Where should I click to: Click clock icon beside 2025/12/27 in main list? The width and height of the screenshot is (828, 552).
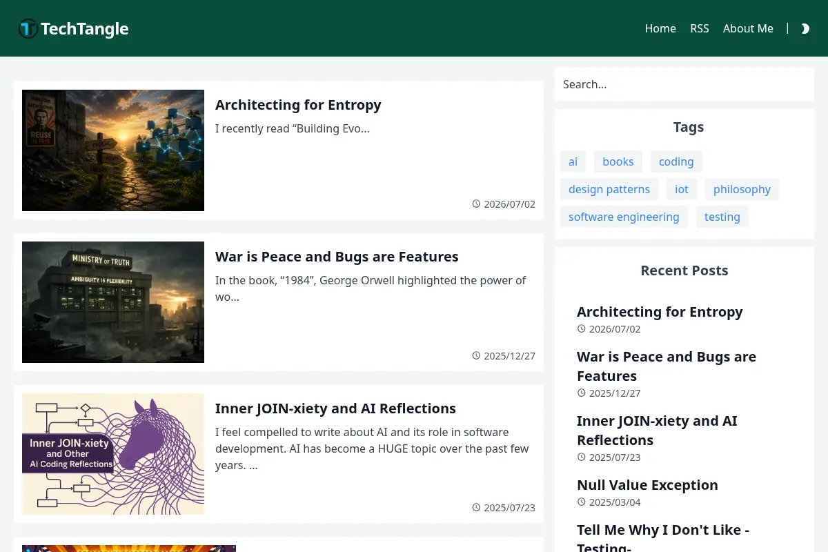click(476, 356)
